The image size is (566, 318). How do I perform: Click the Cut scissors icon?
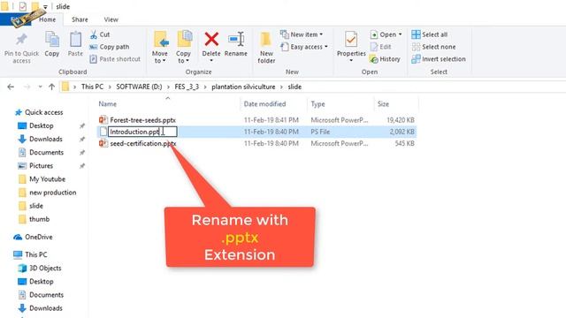click(94, 34)
